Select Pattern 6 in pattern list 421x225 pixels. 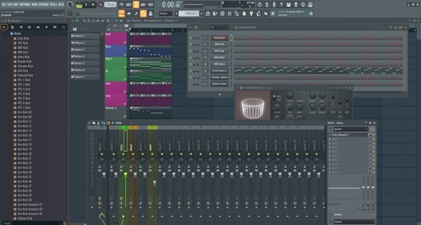pos(85,70)
